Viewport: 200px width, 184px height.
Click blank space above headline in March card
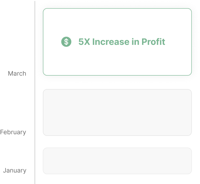click(117, 22)
